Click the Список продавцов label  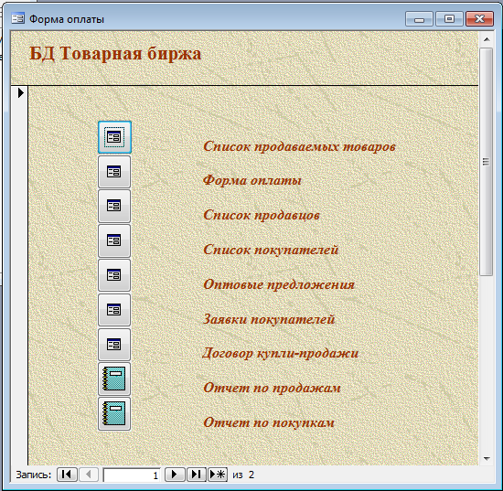click(262, 215)
